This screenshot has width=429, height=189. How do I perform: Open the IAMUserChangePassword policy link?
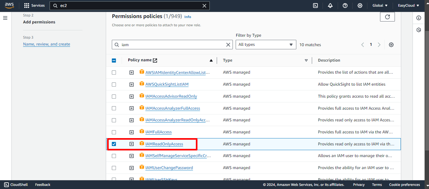(169, 168)
